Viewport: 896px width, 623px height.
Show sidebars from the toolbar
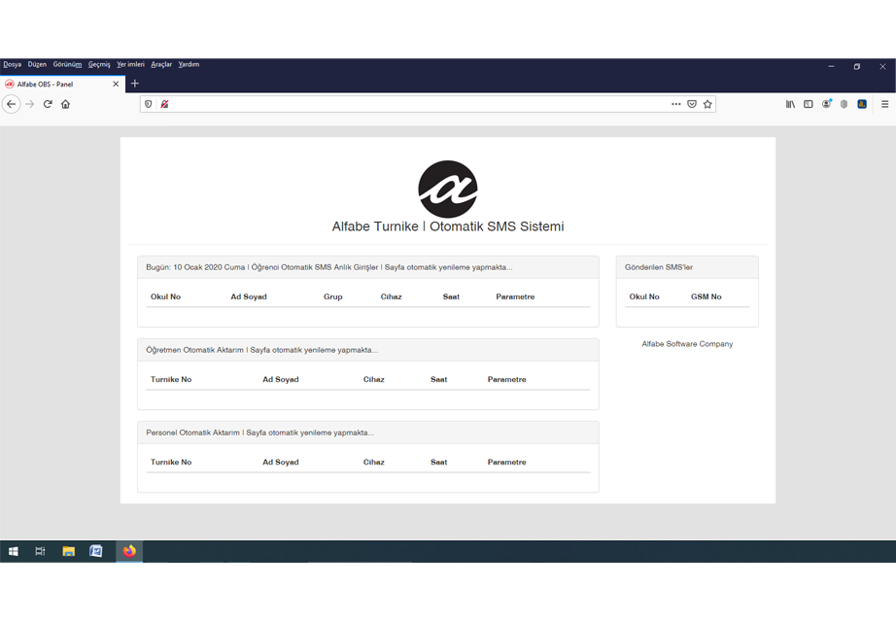coord(808,104)
